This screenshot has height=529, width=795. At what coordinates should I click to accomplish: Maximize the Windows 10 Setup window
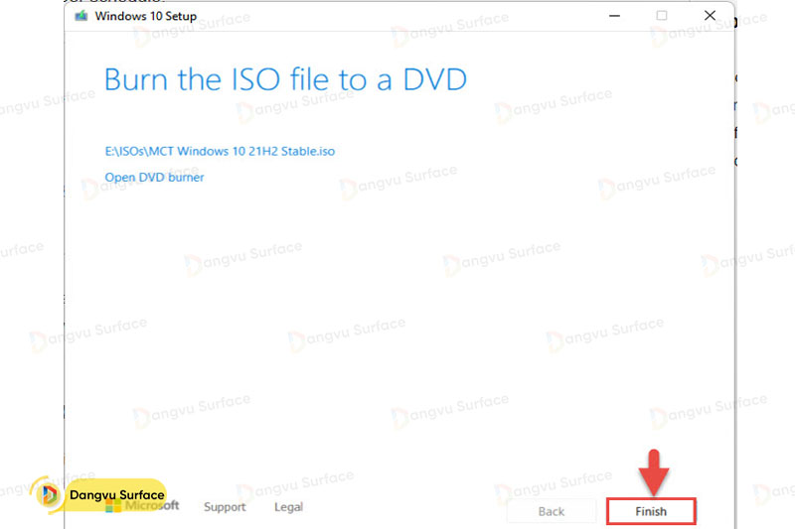pos(662,16)
